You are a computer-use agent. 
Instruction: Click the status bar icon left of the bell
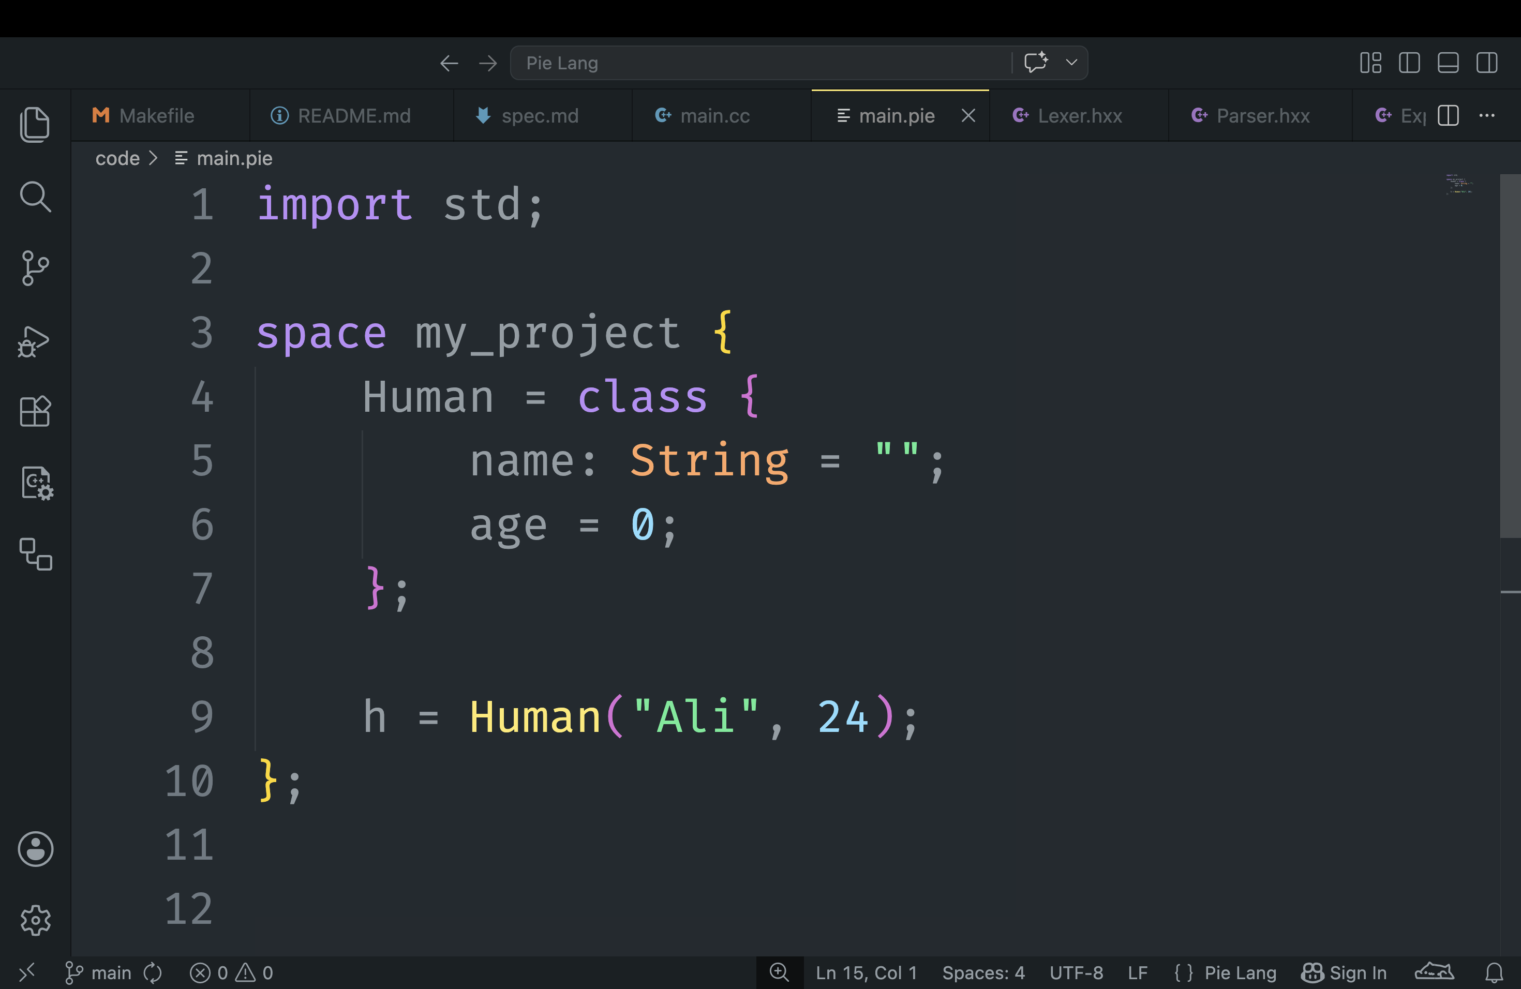tap(1435, 972)
